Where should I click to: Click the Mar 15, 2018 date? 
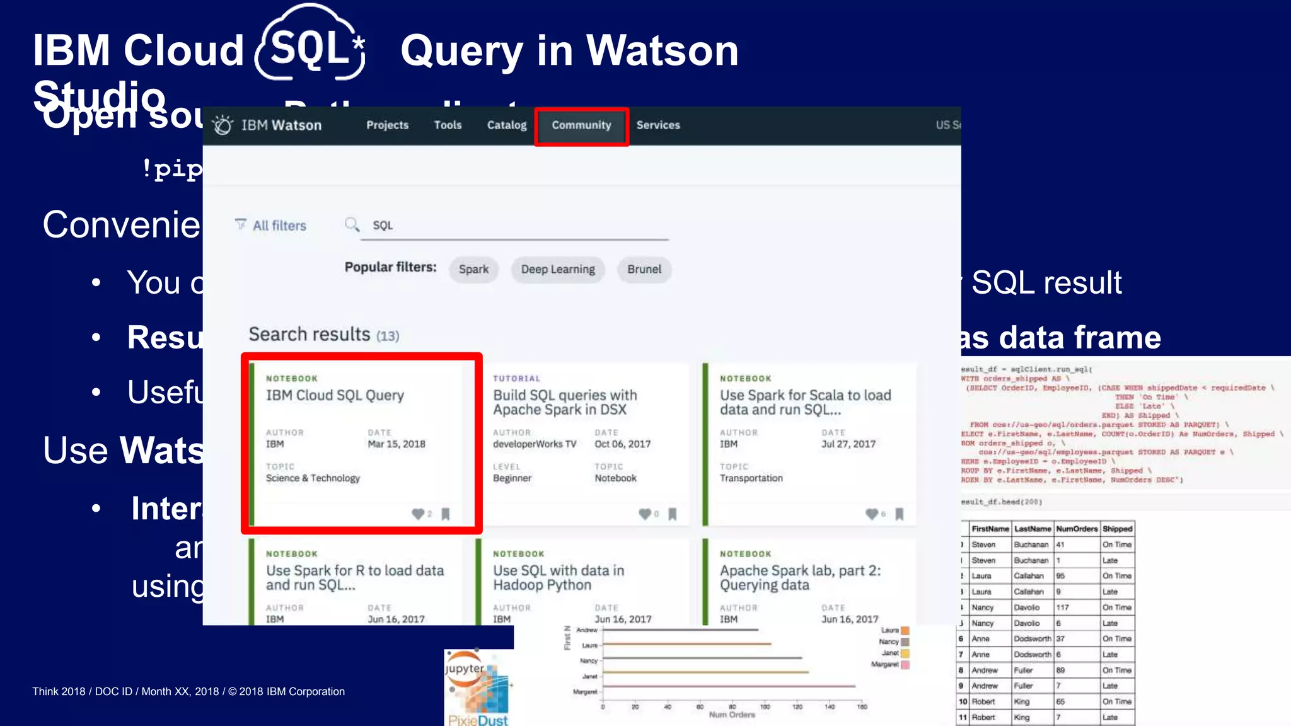[x=397, y=444]
